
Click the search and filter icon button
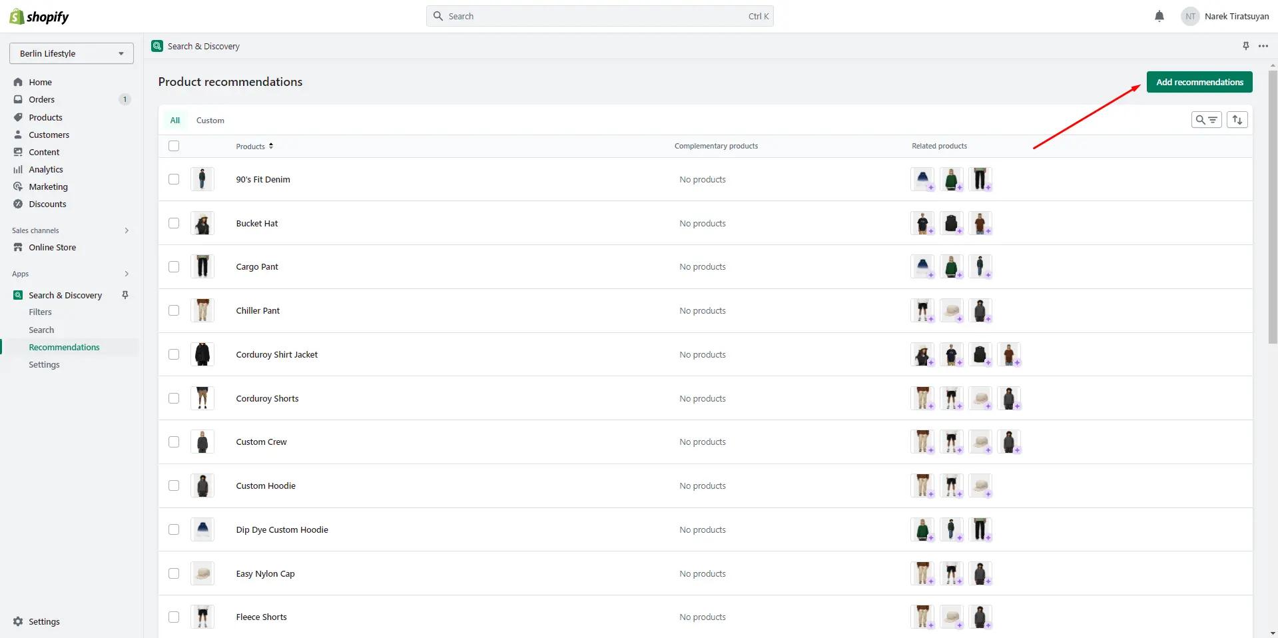pyautogui.click(x=1206, y=120)
